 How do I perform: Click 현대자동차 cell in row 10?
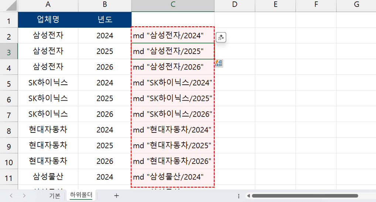click(x=48, y=161)
